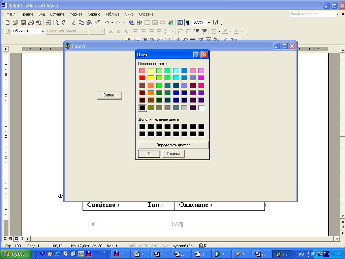Image resolution: width=345 pixels, height=259 pixels.
Task: Click the Drawing panel icon in Word
Action: click(x=170, y=23)
